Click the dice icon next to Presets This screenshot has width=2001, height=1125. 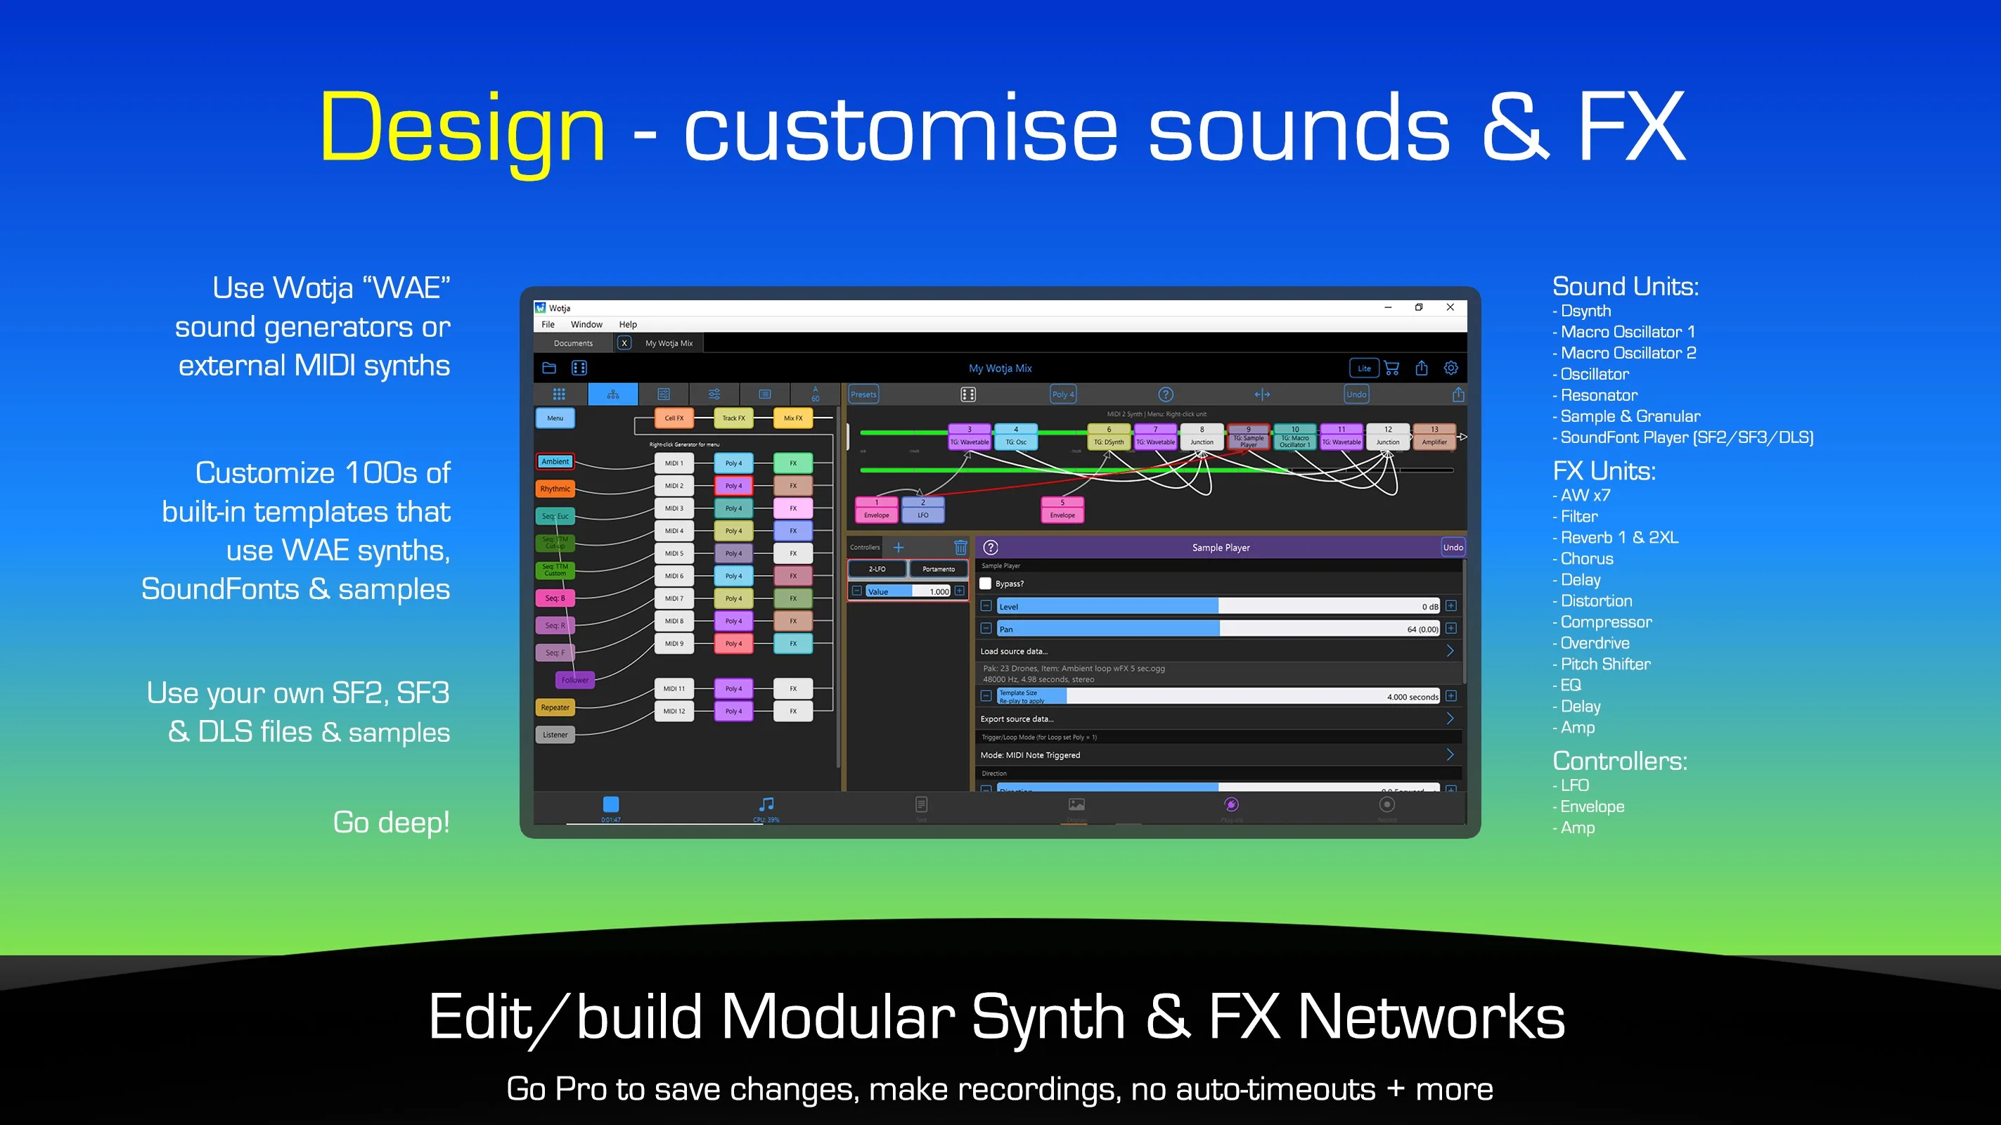click(968, 394)
